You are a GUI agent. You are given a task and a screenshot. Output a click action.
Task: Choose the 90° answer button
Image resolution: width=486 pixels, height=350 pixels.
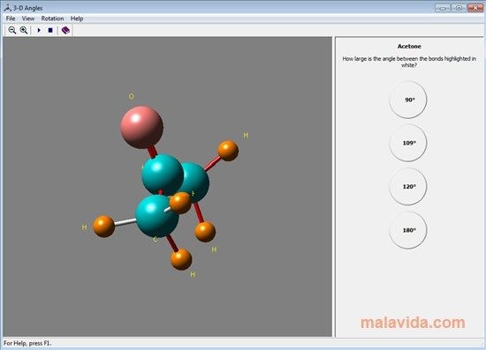point(408,100)
